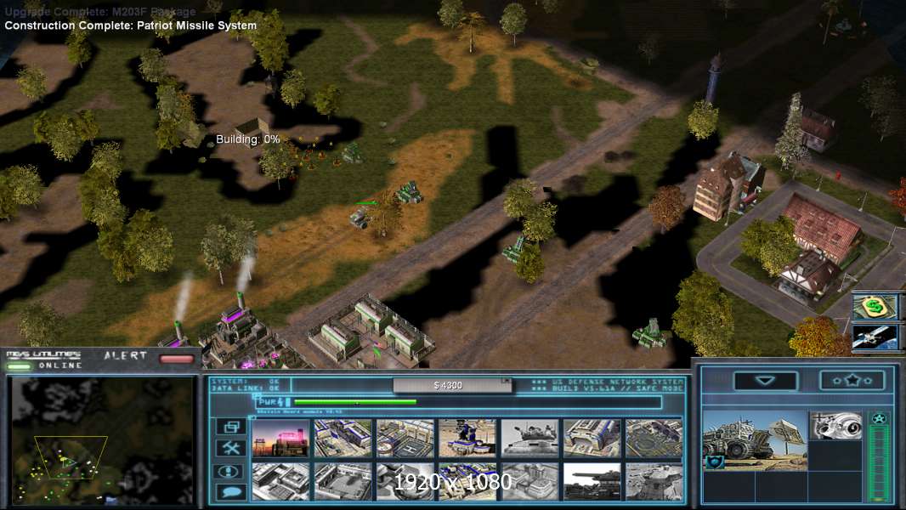Click the 'Construction Complete: Patriot Missile System' message
The height and width of the screenshot is (510, 906).
coord(131,25)
